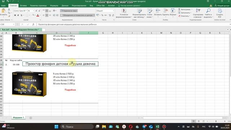This screenshot has width=231, height=130.
Task: Click AutoSum (Автосумма) button
Action: click(x=184, y=9)
